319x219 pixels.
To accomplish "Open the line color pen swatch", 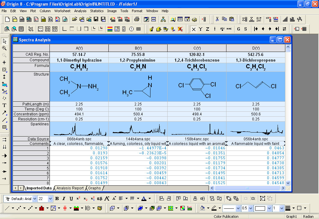I will click(214, 208).
